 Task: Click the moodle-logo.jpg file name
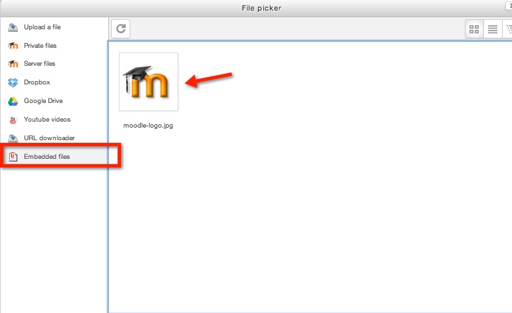[148, 126]
